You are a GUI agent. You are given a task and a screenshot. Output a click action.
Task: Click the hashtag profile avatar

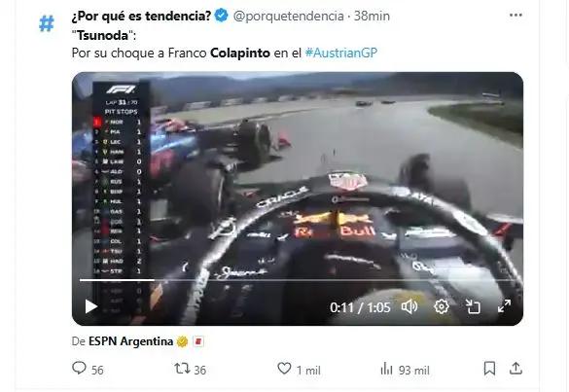[x=47, y=23]
